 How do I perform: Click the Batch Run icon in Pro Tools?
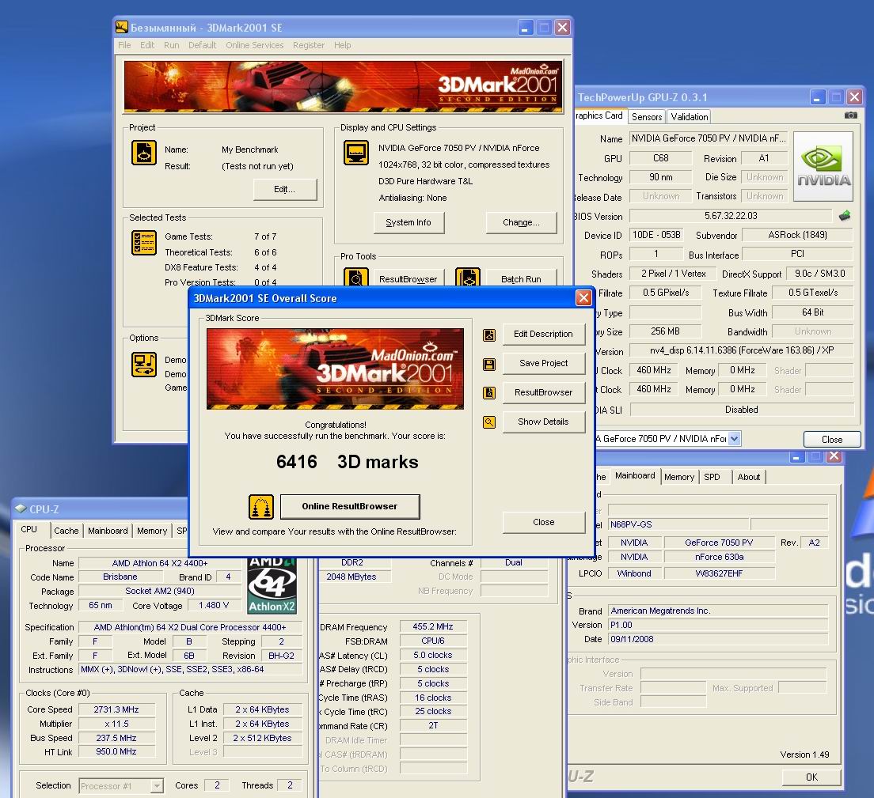click(x=468, y=277)
